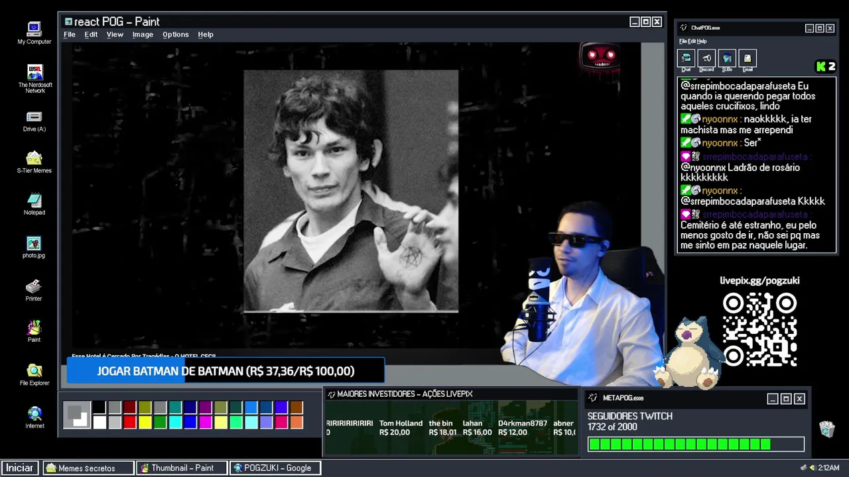The width and height of the screenshot is (849, 477).
Task: Click the livepix.gg/pogzuki link text
Action: [x=759, y=280]
